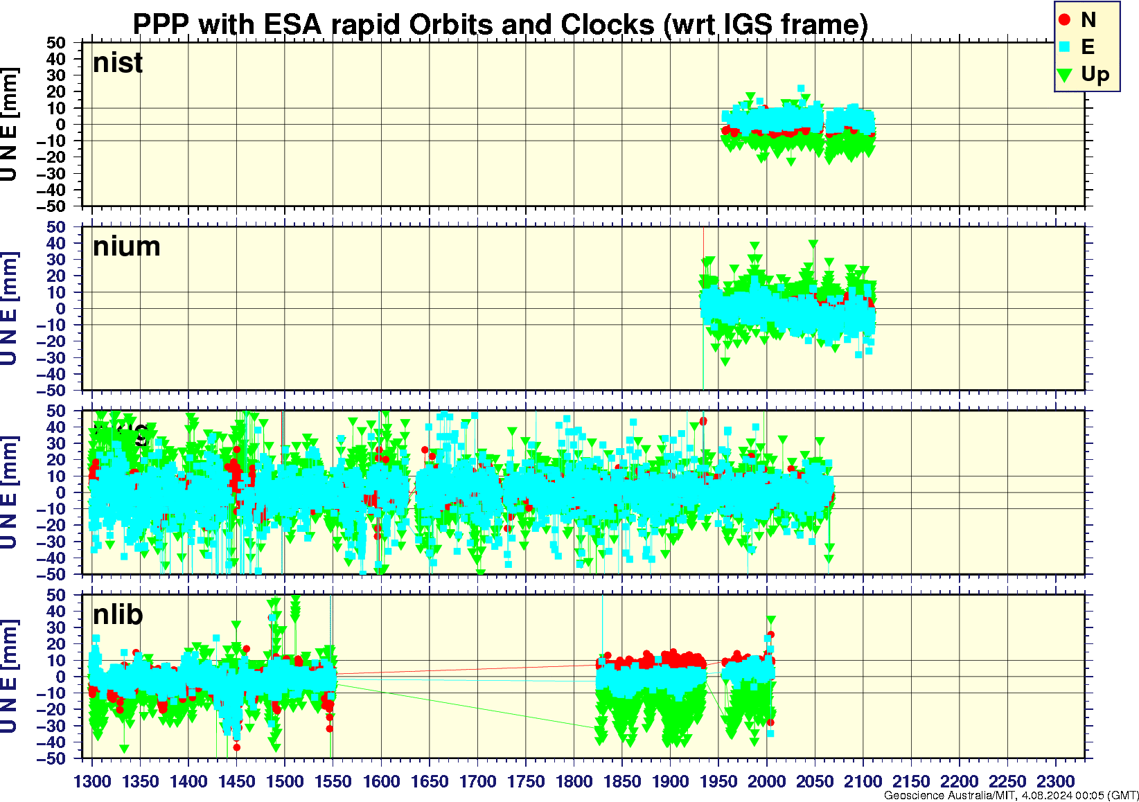This screenshot has width=1139, height=802.
Task: Click x-axis label 2000
Action: [x=767, y=781]
